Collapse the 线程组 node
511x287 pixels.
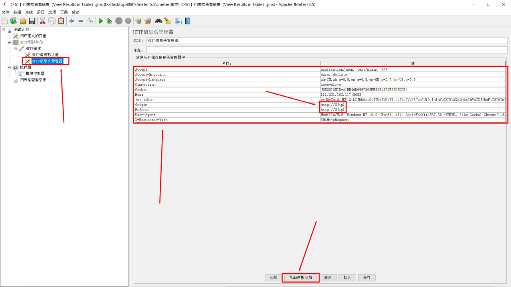(x=9, y=68)
